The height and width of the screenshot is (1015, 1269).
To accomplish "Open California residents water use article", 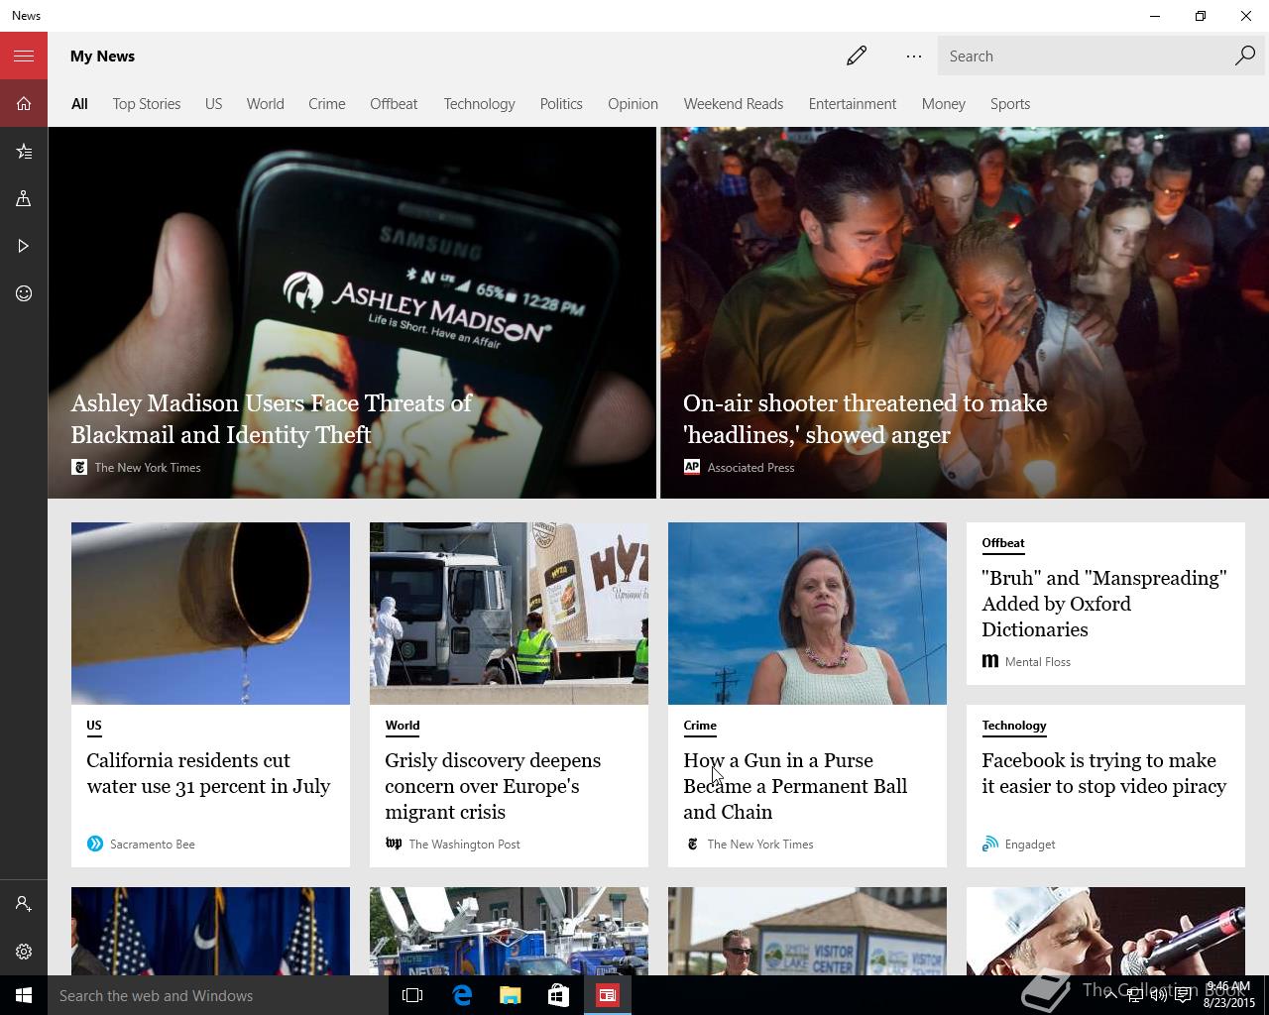I will tap(208, 773).
